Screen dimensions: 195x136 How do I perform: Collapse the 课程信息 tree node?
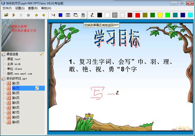tap(4, 54)
